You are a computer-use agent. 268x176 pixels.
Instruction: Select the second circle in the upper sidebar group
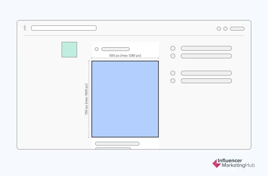tap(173, 56)
